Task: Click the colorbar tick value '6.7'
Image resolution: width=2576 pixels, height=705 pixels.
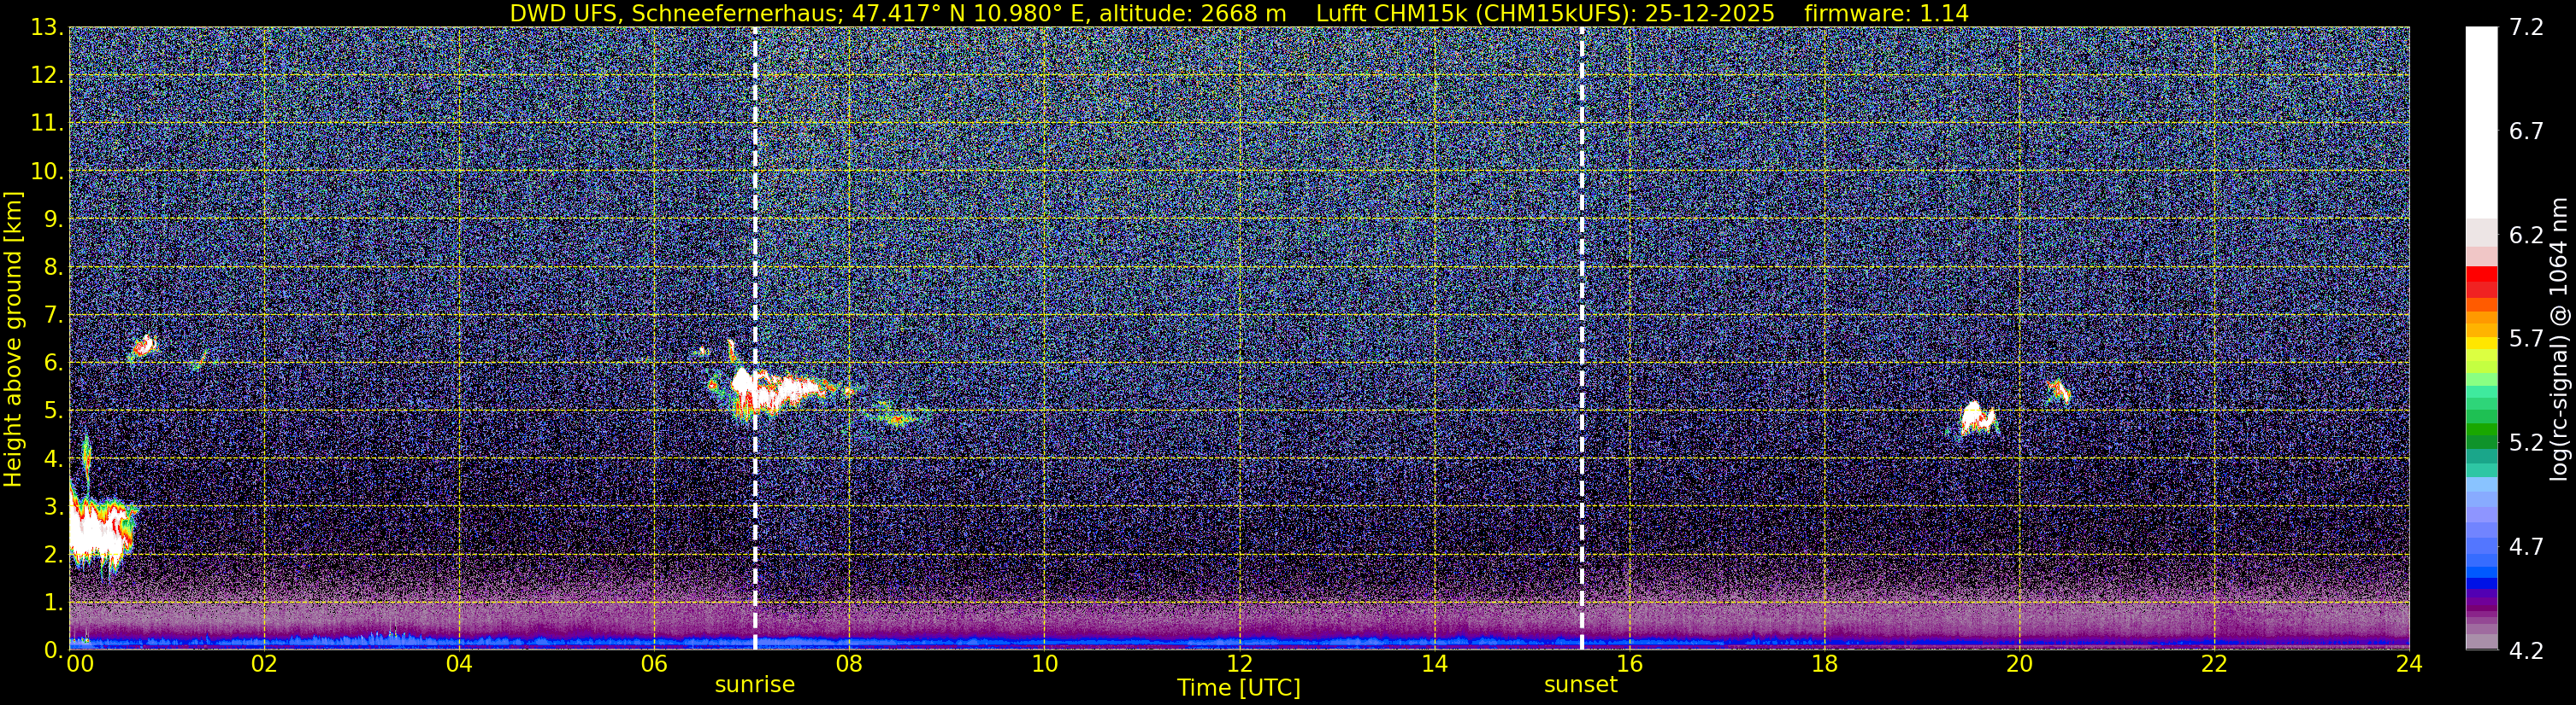Action: pyautogui.click(x=2526, y=131)
